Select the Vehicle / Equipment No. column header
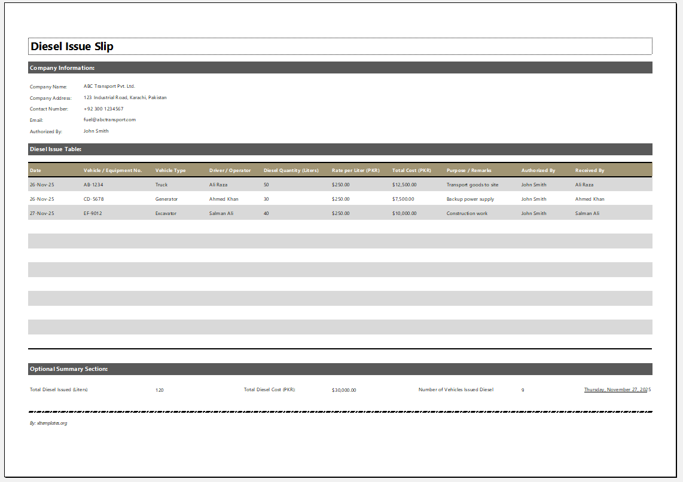 112,170
